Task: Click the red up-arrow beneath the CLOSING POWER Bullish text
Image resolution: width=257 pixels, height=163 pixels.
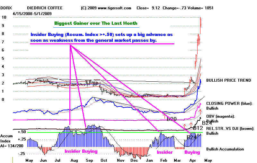Action: (x=200, y=112)
